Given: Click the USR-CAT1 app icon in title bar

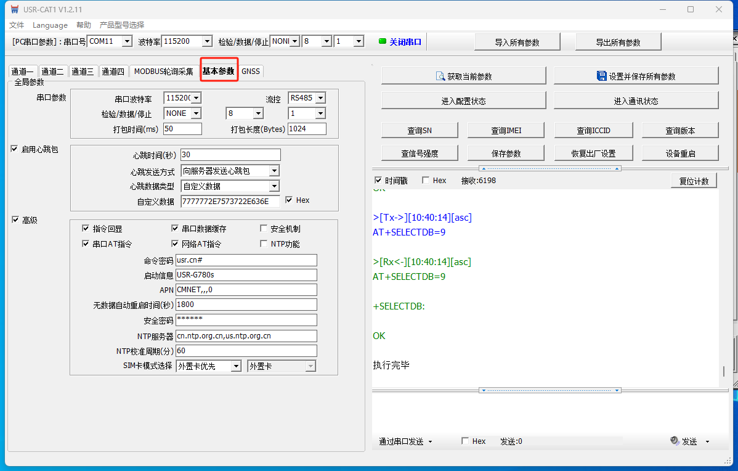Looking at the screenshot, I should (15, 9).
